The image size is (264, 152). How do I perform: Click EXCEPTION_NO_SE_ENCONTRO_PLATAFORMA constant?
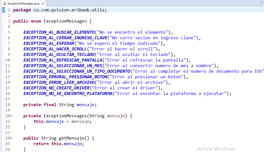68,93
